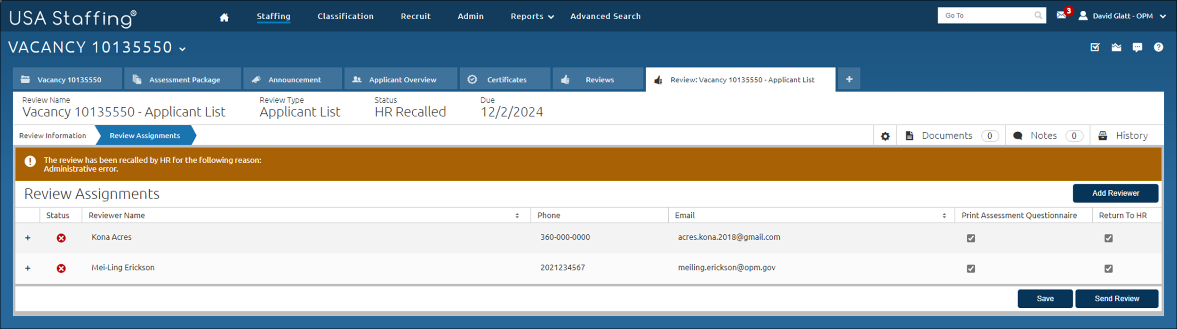Click Mei-Ling Erickson red status icon
The width and height of the screenshot is (1177, 329).
pyautogui.click(x=61, y=268)
